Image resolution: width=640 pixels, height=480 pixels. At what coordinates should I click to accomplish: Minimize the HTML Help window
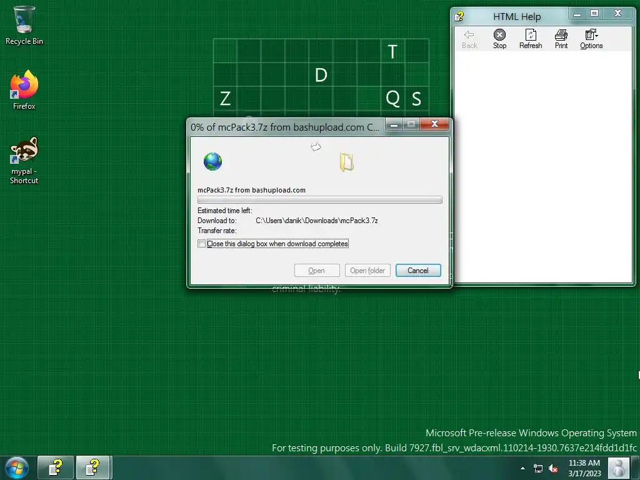[577, 14]
